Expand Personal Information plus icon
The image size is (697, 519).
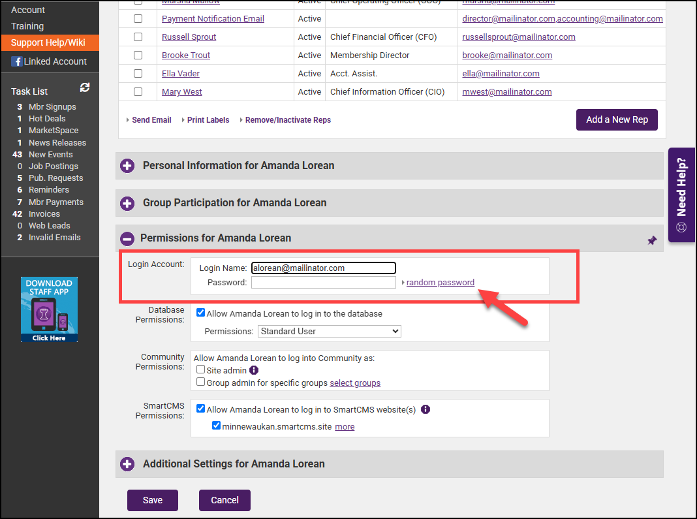127,166
